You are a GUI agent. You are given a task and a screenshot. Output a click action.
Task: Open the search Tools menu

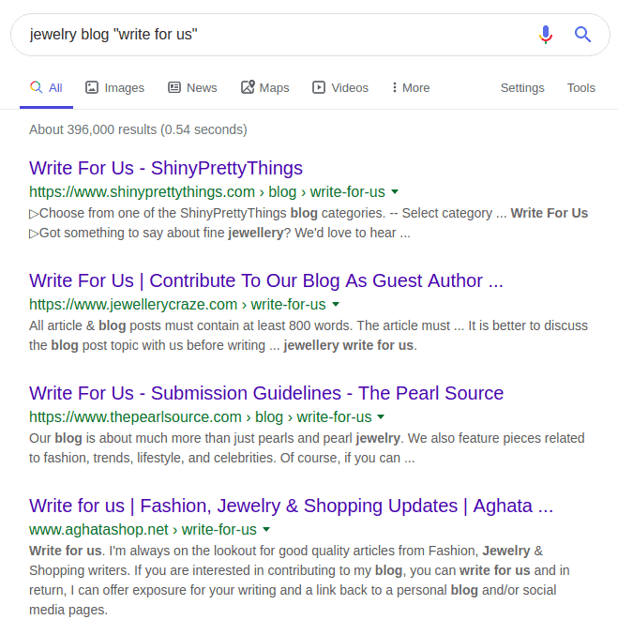pyautogui.click(x=581, y=87)
